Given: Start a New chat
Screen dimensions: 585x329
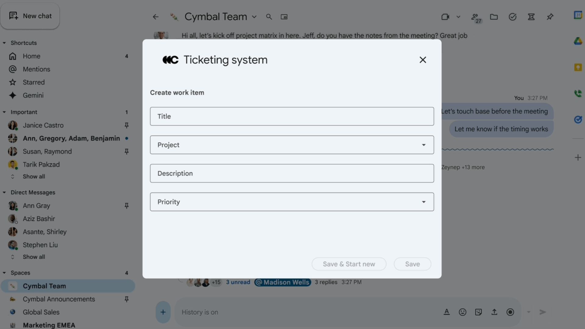Looking at the screenshot, I should [30, 16].
